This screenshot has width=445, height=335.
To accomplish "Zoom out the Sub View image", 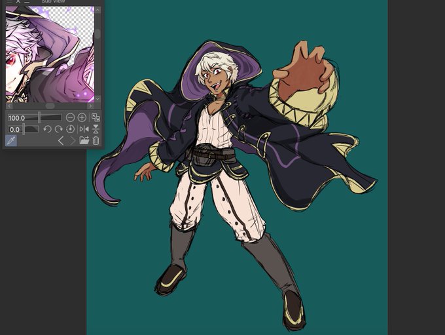I will (x=70, y=117).
